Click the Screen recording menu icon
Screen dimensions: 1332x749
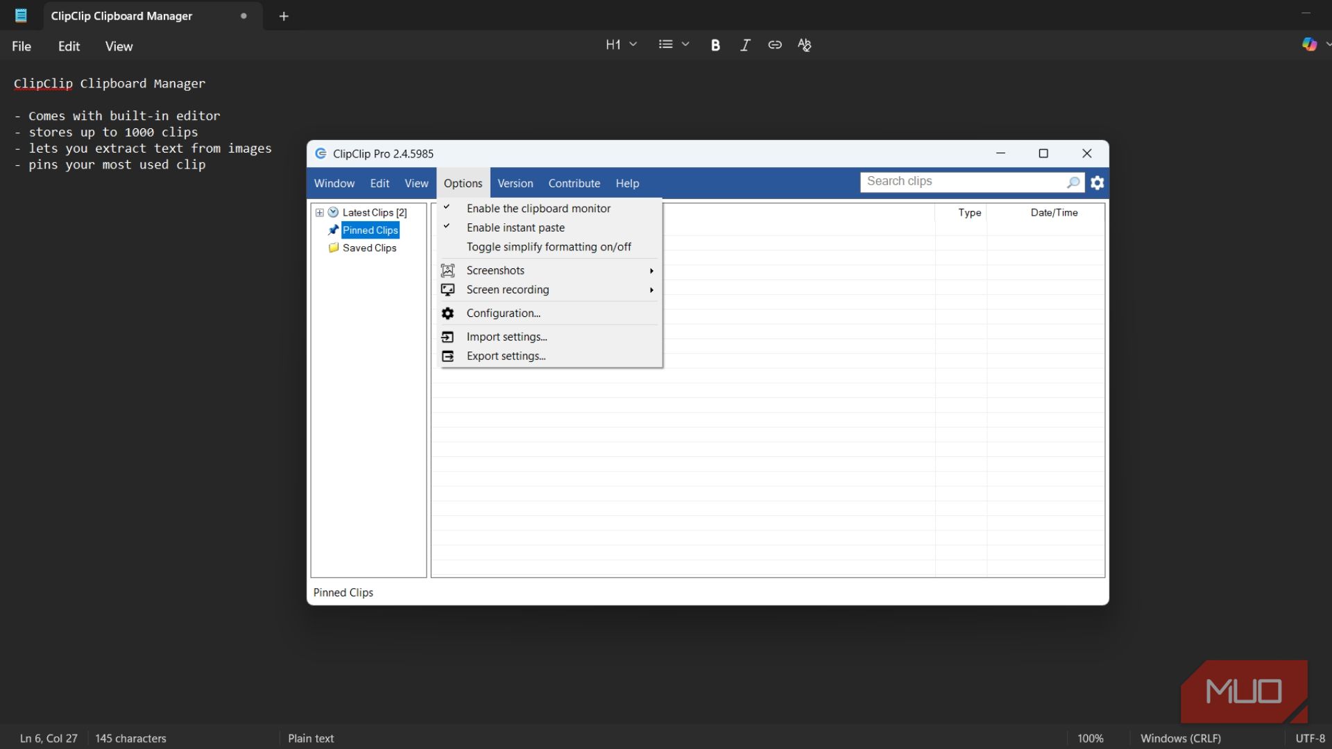[448, 290]
